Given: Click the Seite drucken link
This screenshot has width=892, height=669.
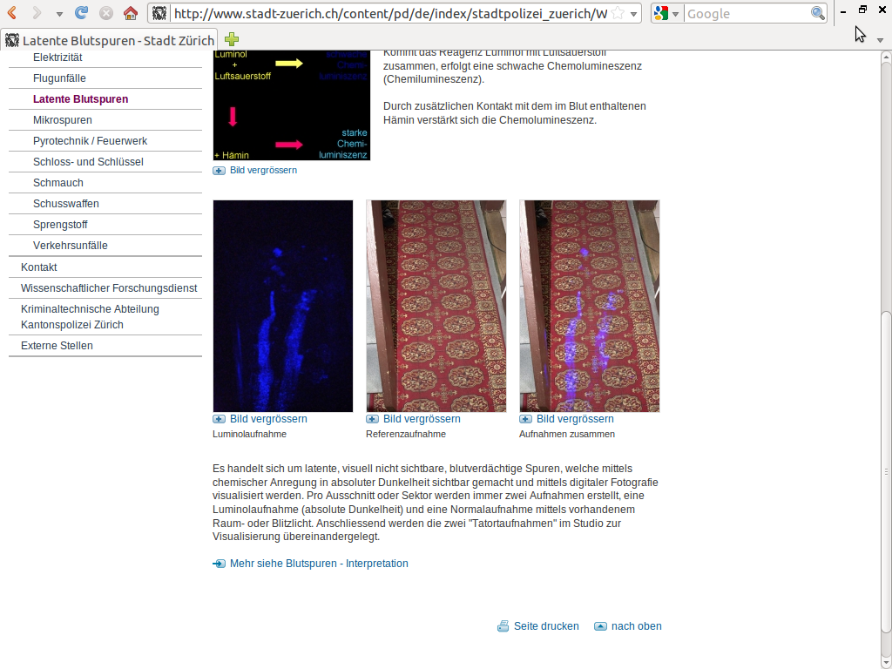Looking at the screenshot, I should (546, 626).
